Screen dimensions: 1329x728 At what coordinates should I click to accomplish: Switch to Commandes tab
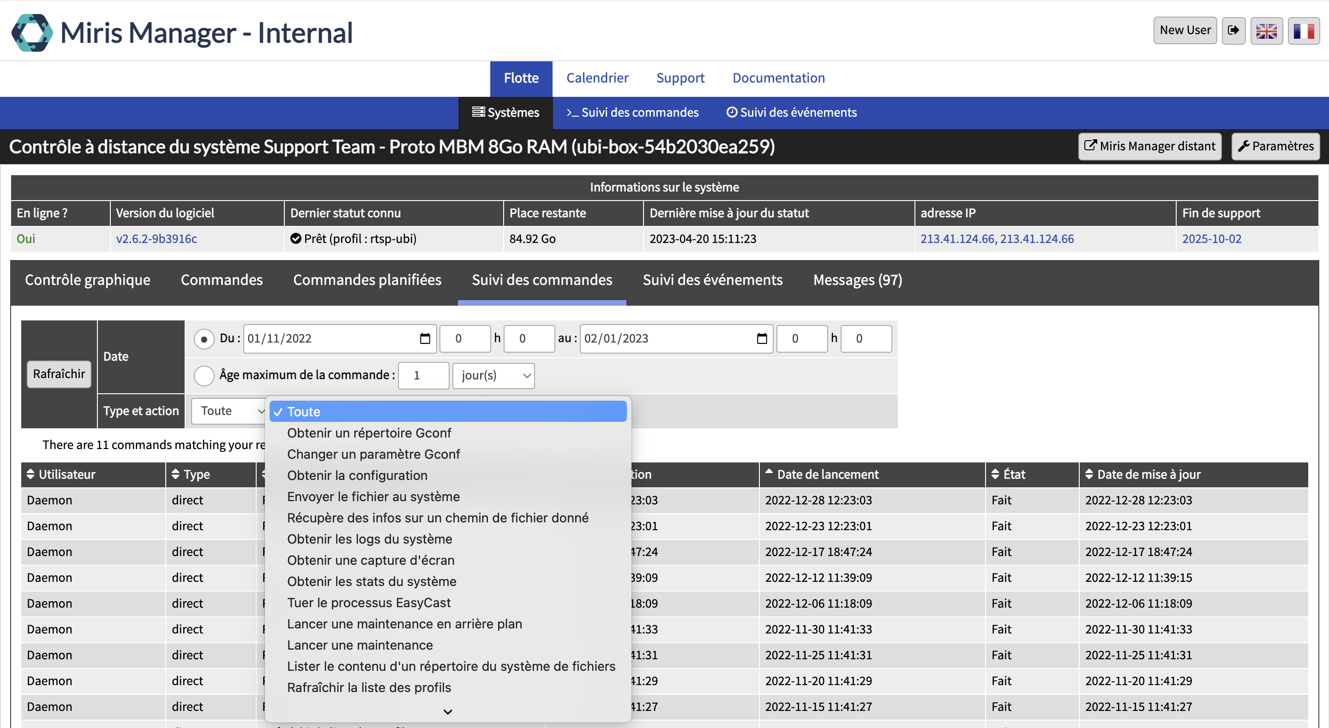point(222,280)
